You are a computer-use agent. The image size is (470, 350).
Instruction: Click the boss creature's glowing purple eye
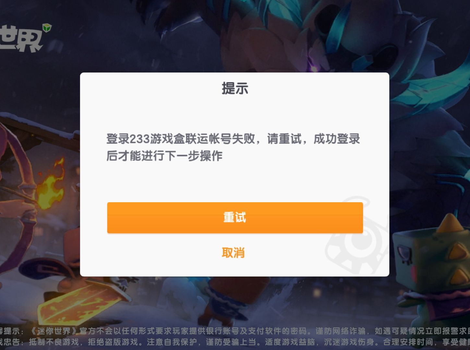314,69
